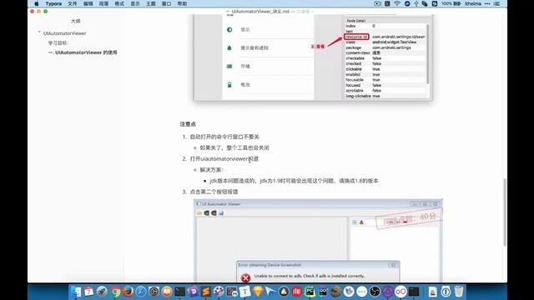Select UIAutomatorViewer heading in outline
The height and width of the screenshot is (300, 534).
click(x=65, y=33)
